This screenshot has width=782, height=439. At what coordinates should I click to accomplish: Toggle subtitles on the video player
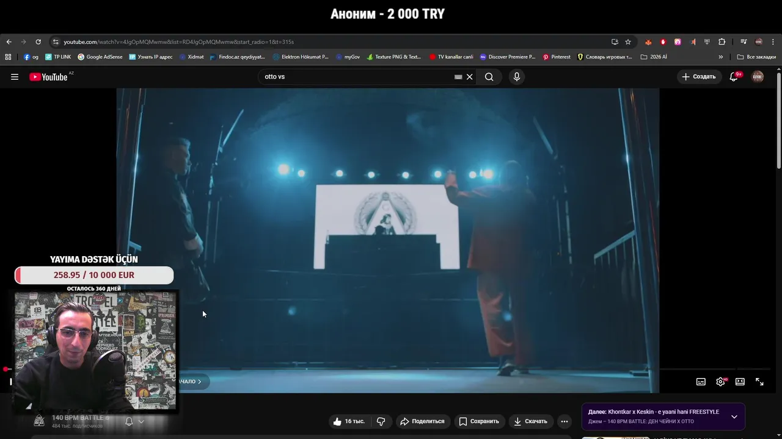[701, 382]
